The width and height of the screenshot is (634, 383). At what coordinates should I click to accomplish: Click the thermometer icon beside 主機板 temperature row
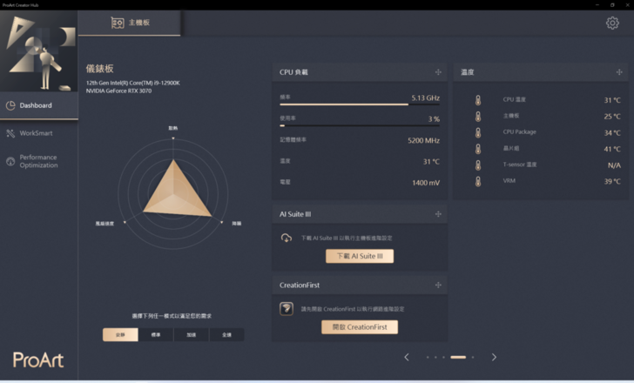[478, 117]
